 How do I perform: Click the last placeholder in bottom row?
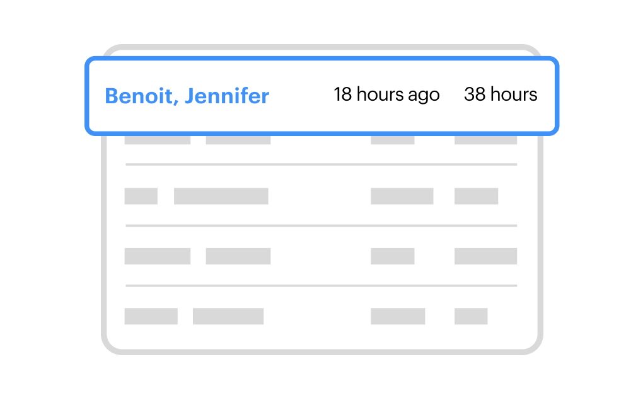click(x=471, y=316)
